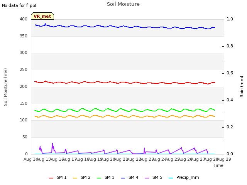Click the SM 5 legend label
The image size is (247, 185).
157,177
